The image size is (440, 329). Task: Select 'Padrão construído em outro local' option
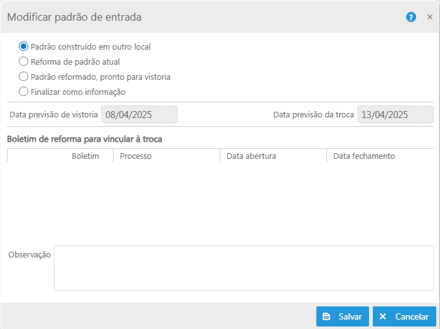24,46
